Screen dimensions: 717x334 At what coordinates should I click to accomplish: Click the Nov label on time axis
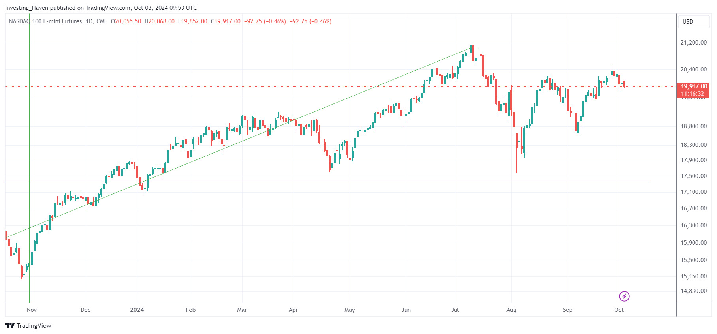point(32,310)
